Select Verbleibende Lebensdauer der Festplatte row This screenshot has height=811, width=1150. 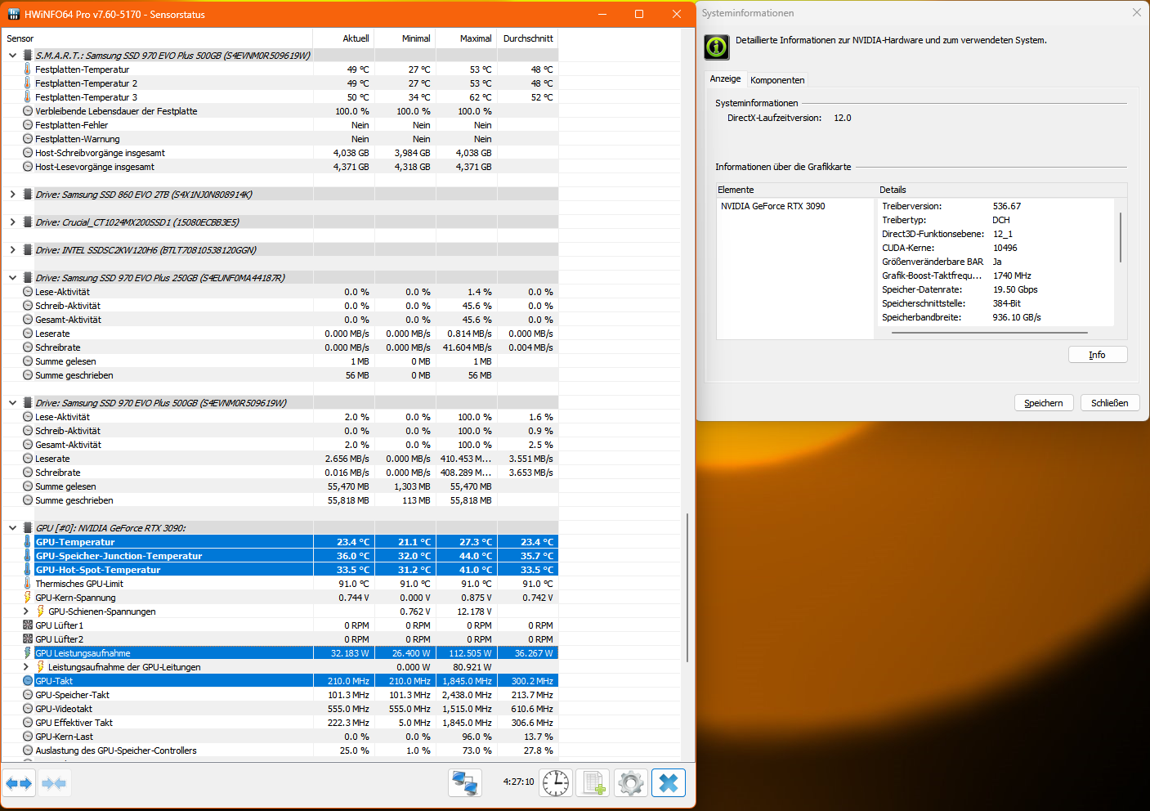coord(280,111)
